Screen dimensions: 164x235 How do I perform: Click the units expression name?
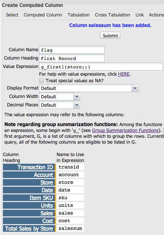pos(70,205)
